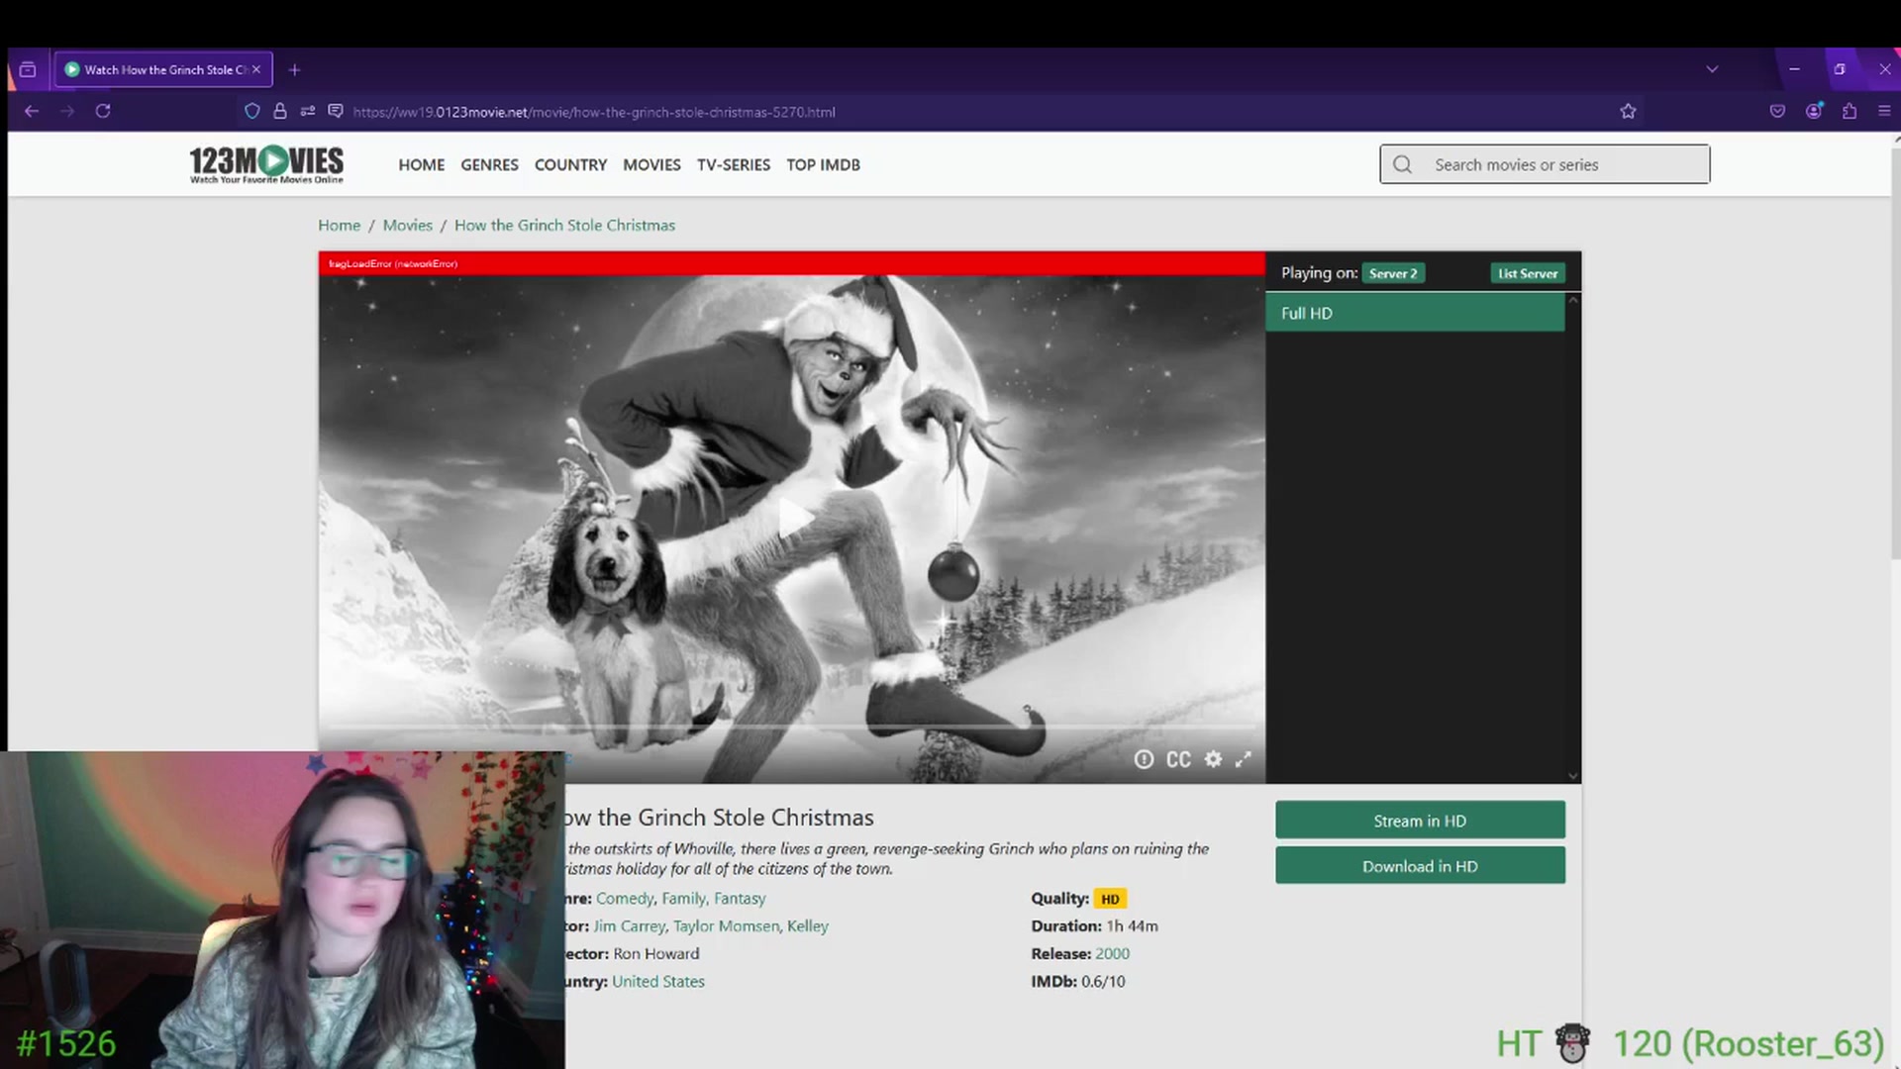Open the player settings gear
Viewport: 1901px width, 1069px height.
coord(1213,759)
